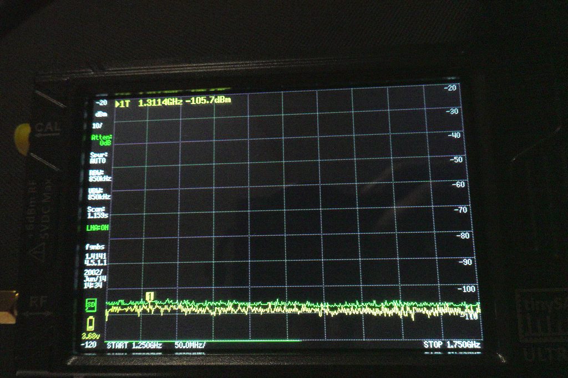
Task: Tap the -80 label on right axis
Action: 462,236
